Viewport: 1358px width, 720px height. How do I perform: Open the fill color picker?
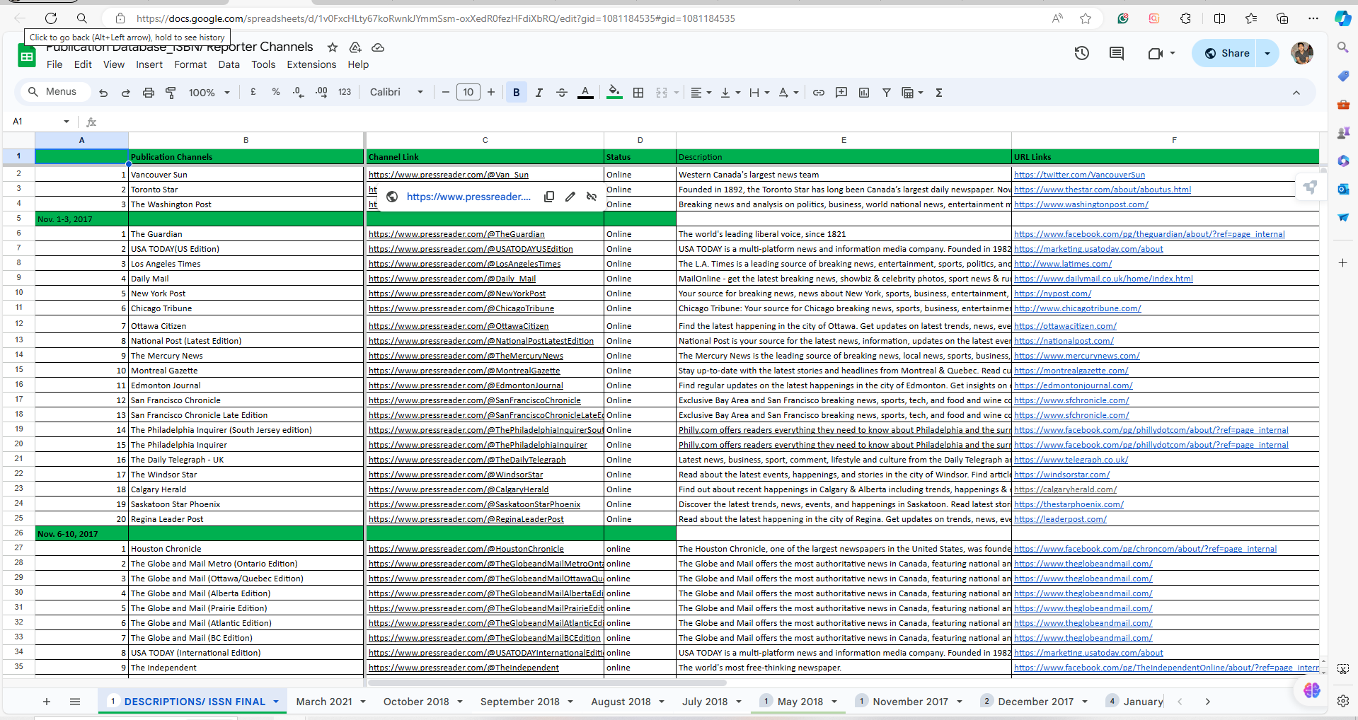tap(614, 93)
